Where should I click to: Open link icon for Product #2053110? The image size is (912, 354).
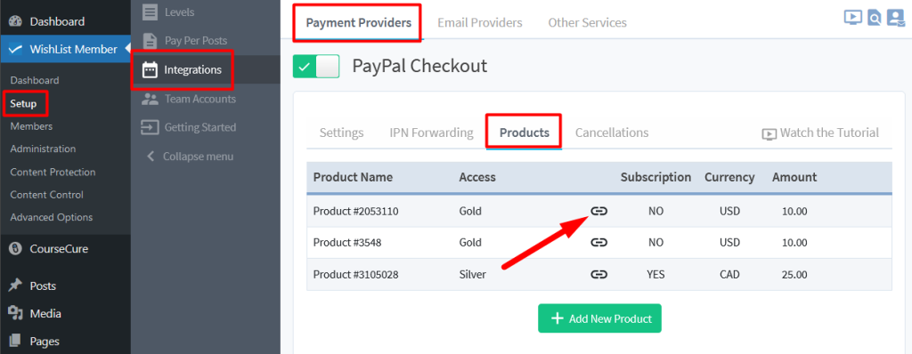point(599,211)
